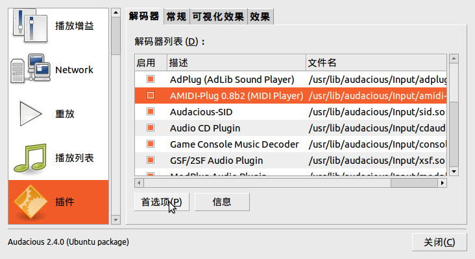
Task: Uncheck the Audio CD Plugin checkbox
Action: [x=150, y=128]
